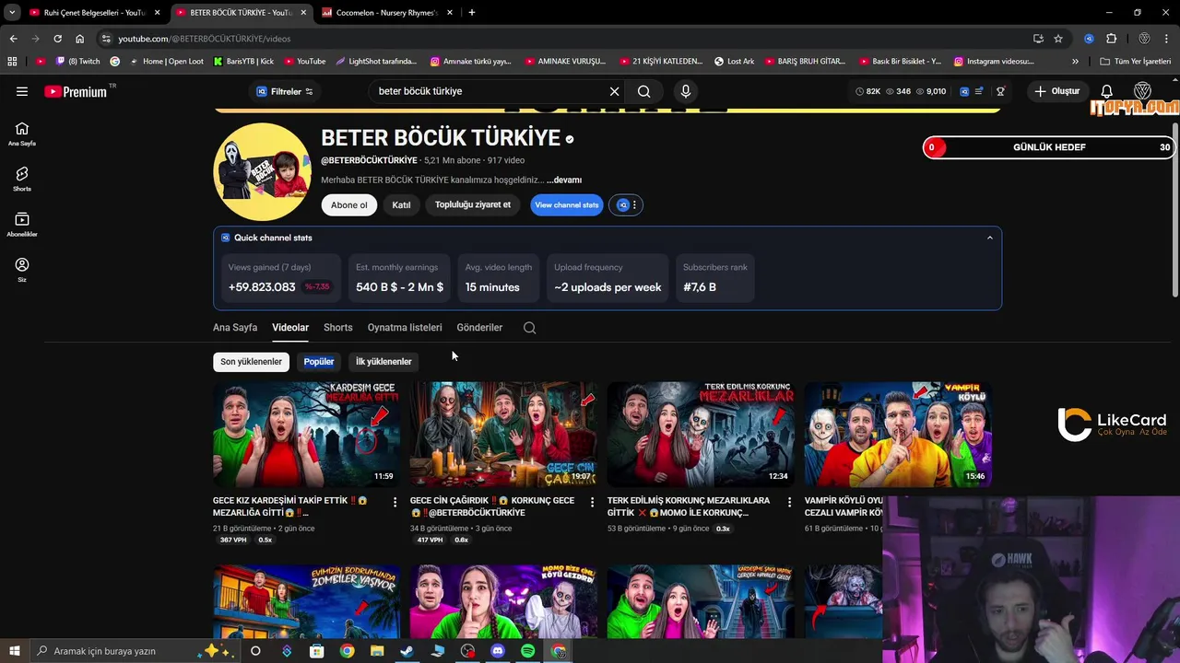This screenshot has height=663, width=1180.
Task: Click the Chrome address bar URL
Action: (x=205, y=39)
